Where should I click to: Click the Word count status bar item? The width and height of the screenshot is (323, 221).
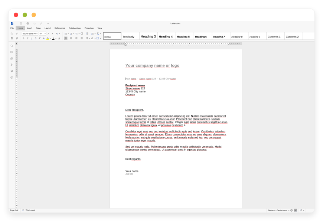click(x=29, y=210)
